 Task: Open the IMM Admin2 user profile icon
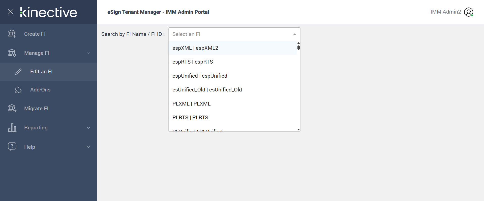469,12
